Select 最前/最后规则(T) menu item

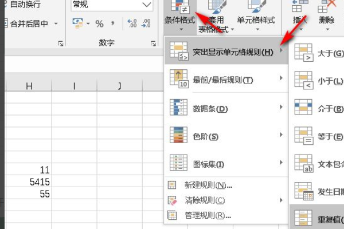pyautogui.click(x=226, y=79)
